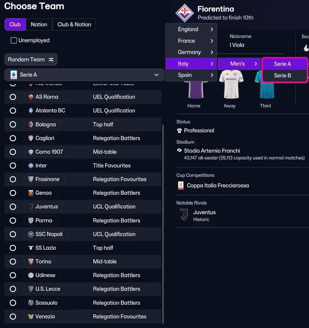Switch to the Nation tab
The width and height of the screenshot is (309, 328).
pyautogui.click(x=39, y=24)
